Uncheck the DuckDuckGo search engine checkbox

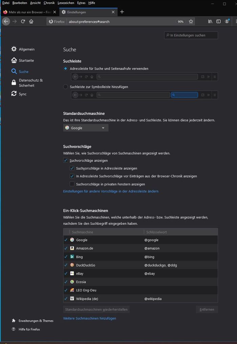coord(66,265)
